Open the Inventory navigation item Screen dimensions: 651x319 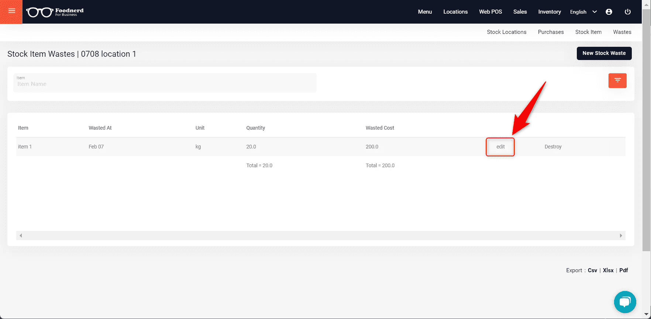[550, 12]
